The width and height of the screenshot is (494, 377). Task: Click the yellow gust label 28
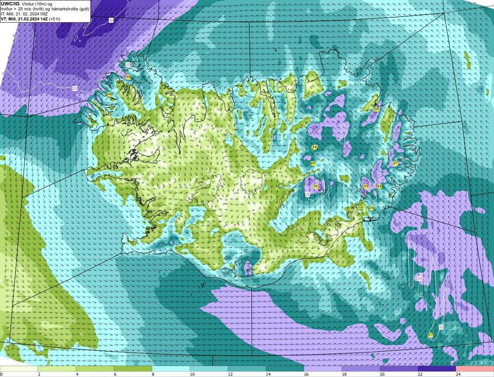109,94
